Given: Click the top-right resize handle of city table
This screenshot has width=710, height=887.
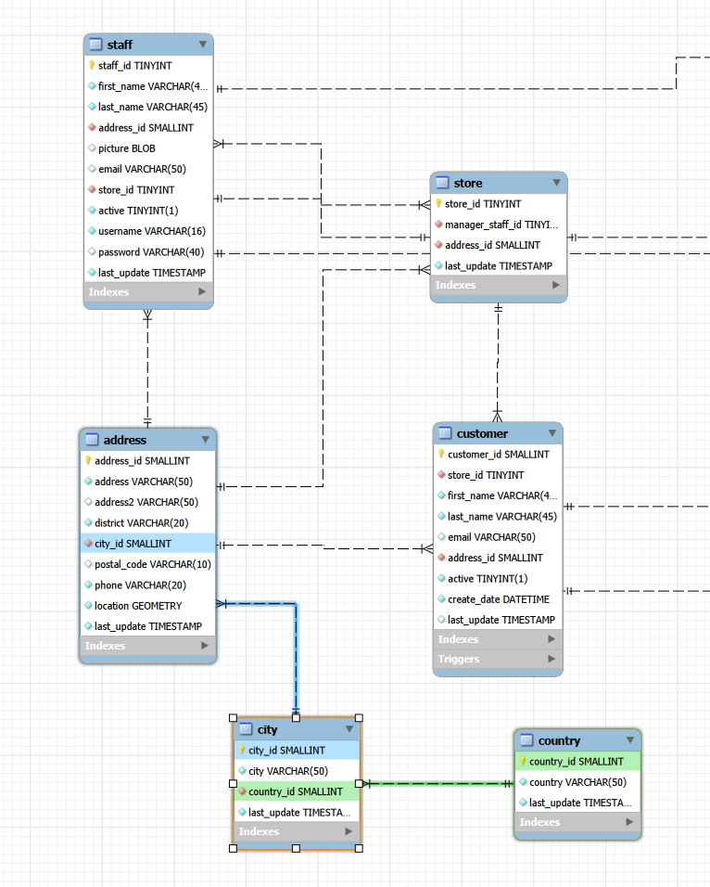Looking at the screenshot, I should point(359,718).
